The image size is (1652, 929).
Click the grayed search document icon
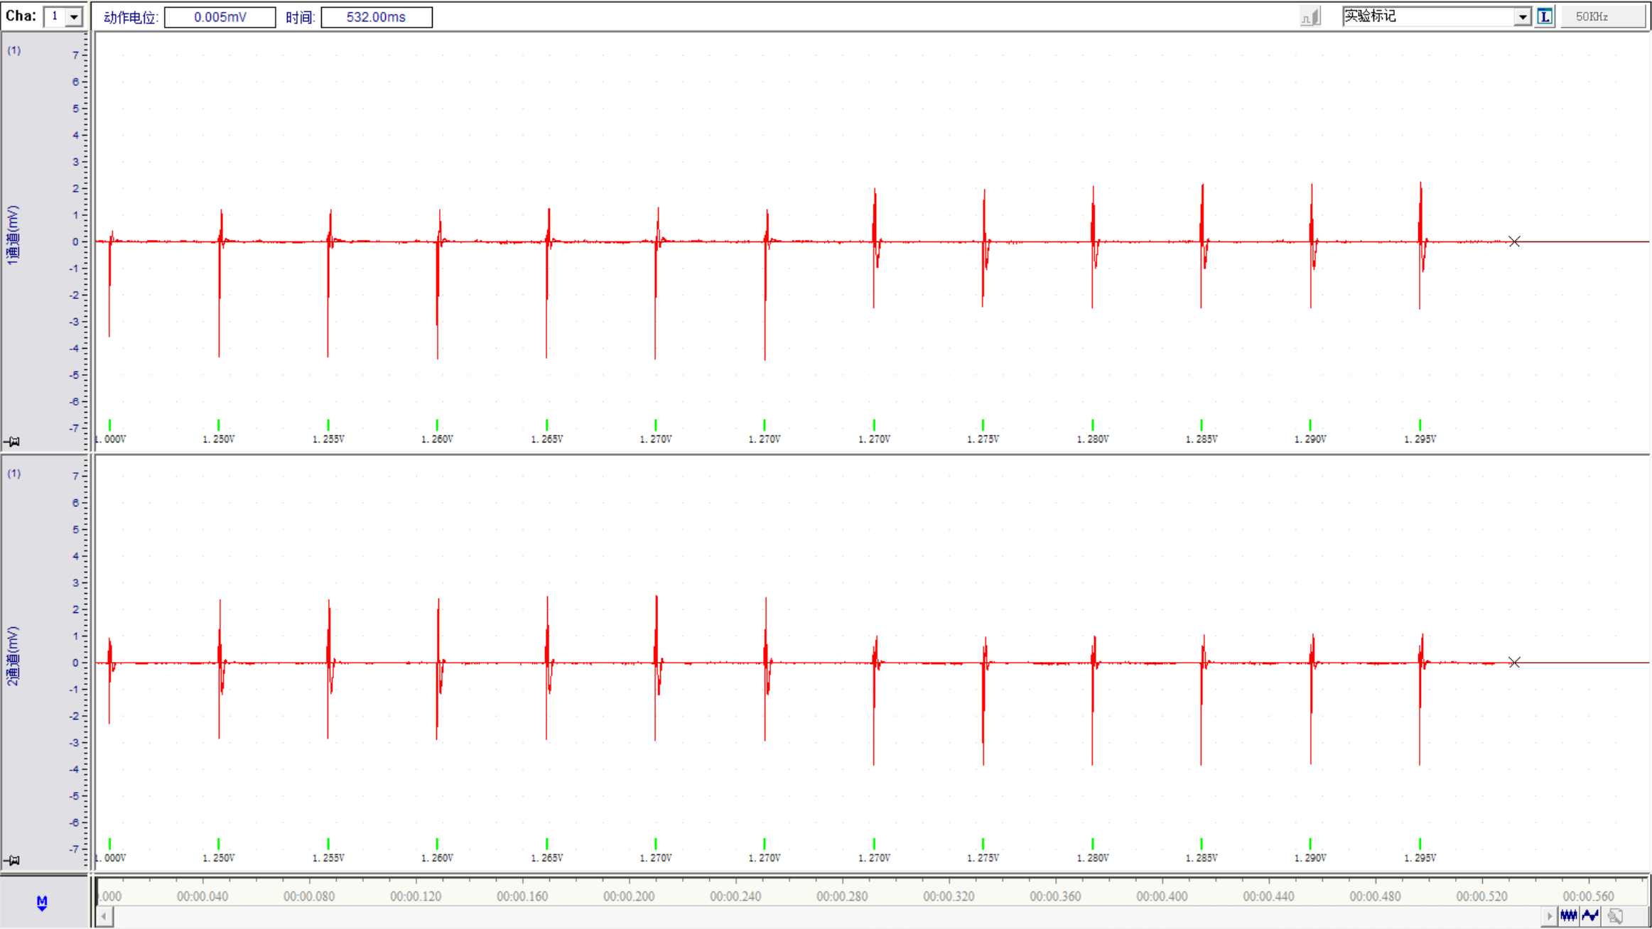coord(1615,916)
